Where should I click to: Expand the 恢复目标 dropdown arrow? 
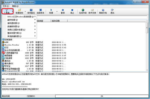pos(25,11)
